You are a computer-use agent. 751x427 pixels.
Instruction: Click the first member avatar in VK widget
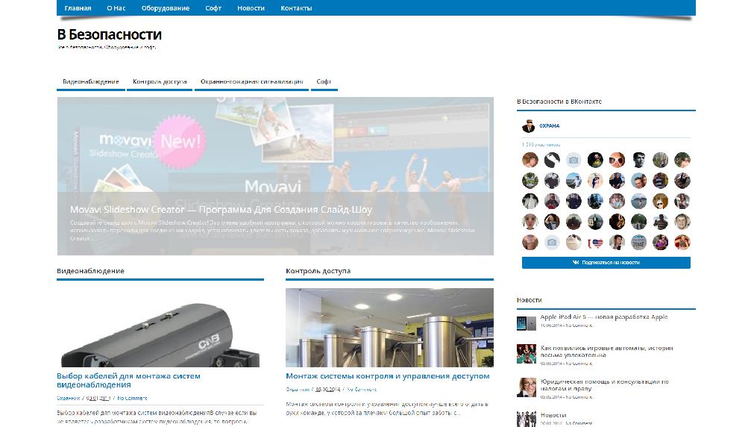tap(530, 160)
